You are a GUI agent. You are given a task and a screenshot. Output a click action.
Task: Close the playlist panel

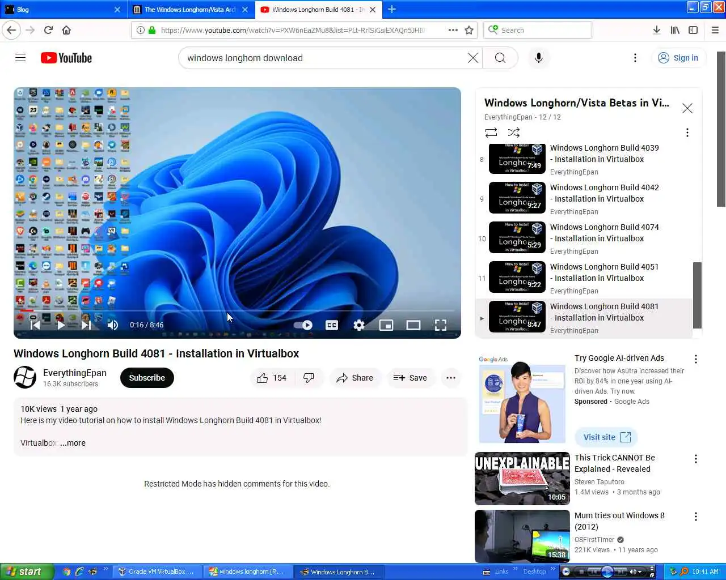pyautogui.click(x=687, y=108)
